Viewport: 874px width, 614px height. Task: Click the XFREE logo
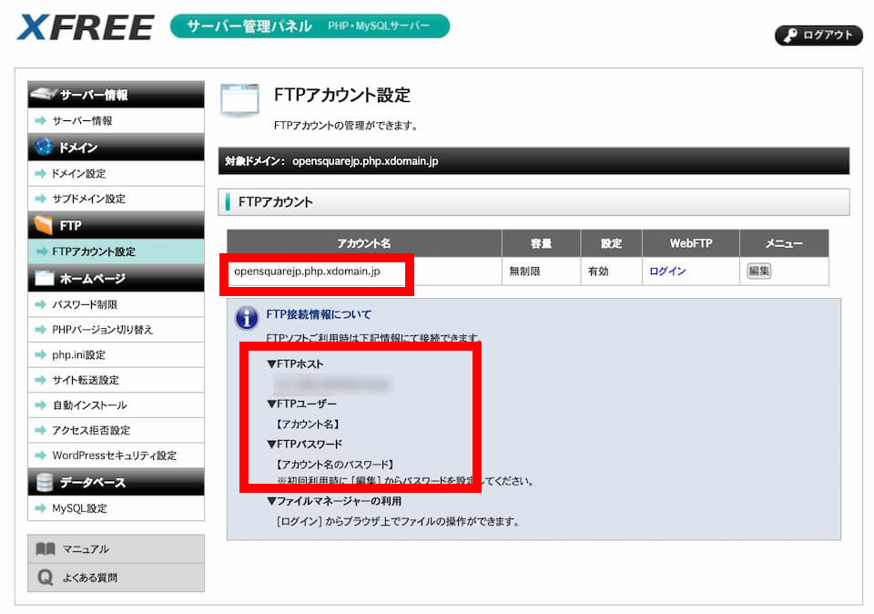[x=85, y=27]
